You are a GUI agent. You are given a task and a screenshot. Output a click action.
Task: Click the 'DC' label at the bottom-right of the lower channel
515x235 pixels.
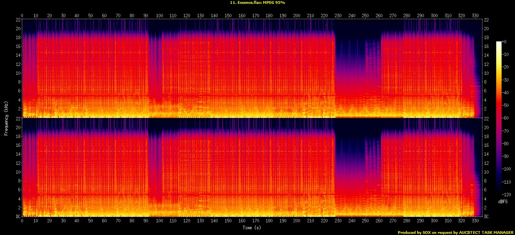coord(487,216)
